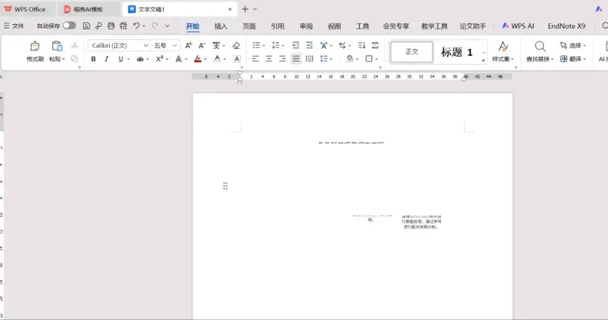Click the Save icon in quick access bar
Screen dimensions: 608x320
tap(87, 26)
